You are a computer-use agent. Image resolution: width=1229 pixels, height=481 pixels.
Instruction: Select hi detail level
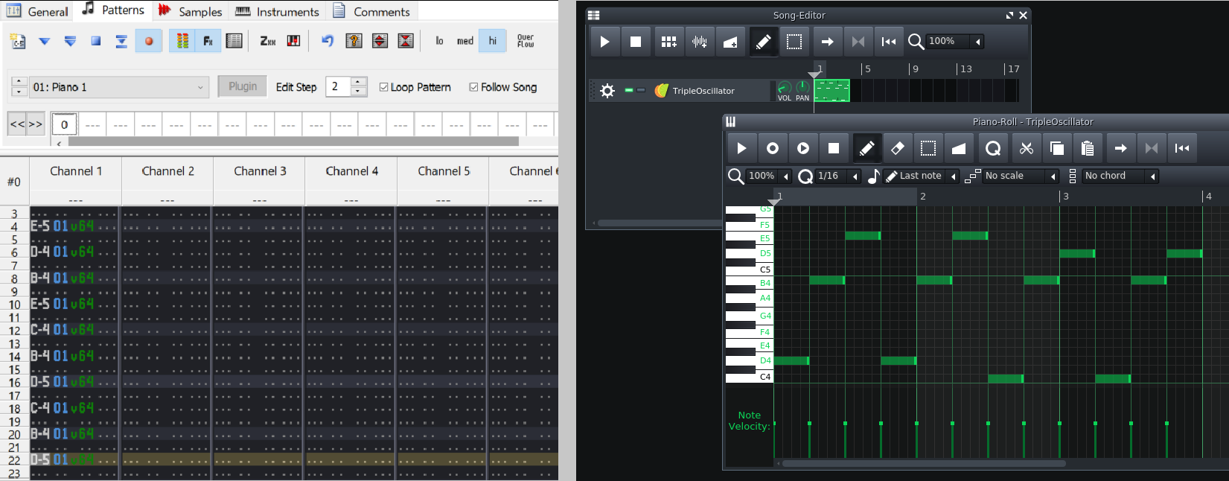click(x=492, y=41)
